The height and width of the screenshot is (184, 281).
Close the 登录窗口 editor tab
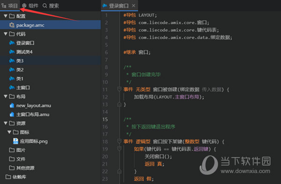pos(133,6)
